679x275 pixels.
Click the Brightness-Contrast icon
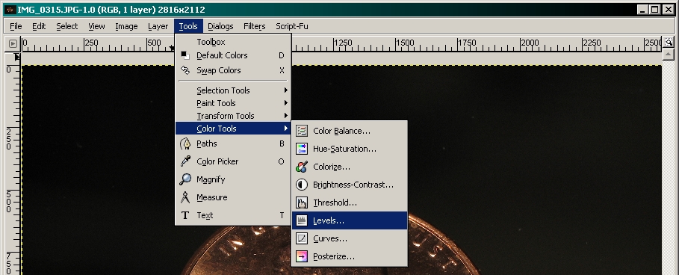tap(302, 185)
